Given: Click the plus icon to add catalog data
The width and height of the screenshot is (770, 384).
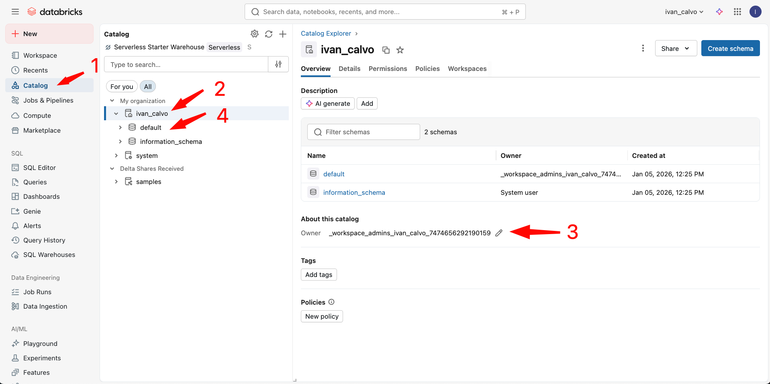Looking at the screenshot, I should pos(283,34).
